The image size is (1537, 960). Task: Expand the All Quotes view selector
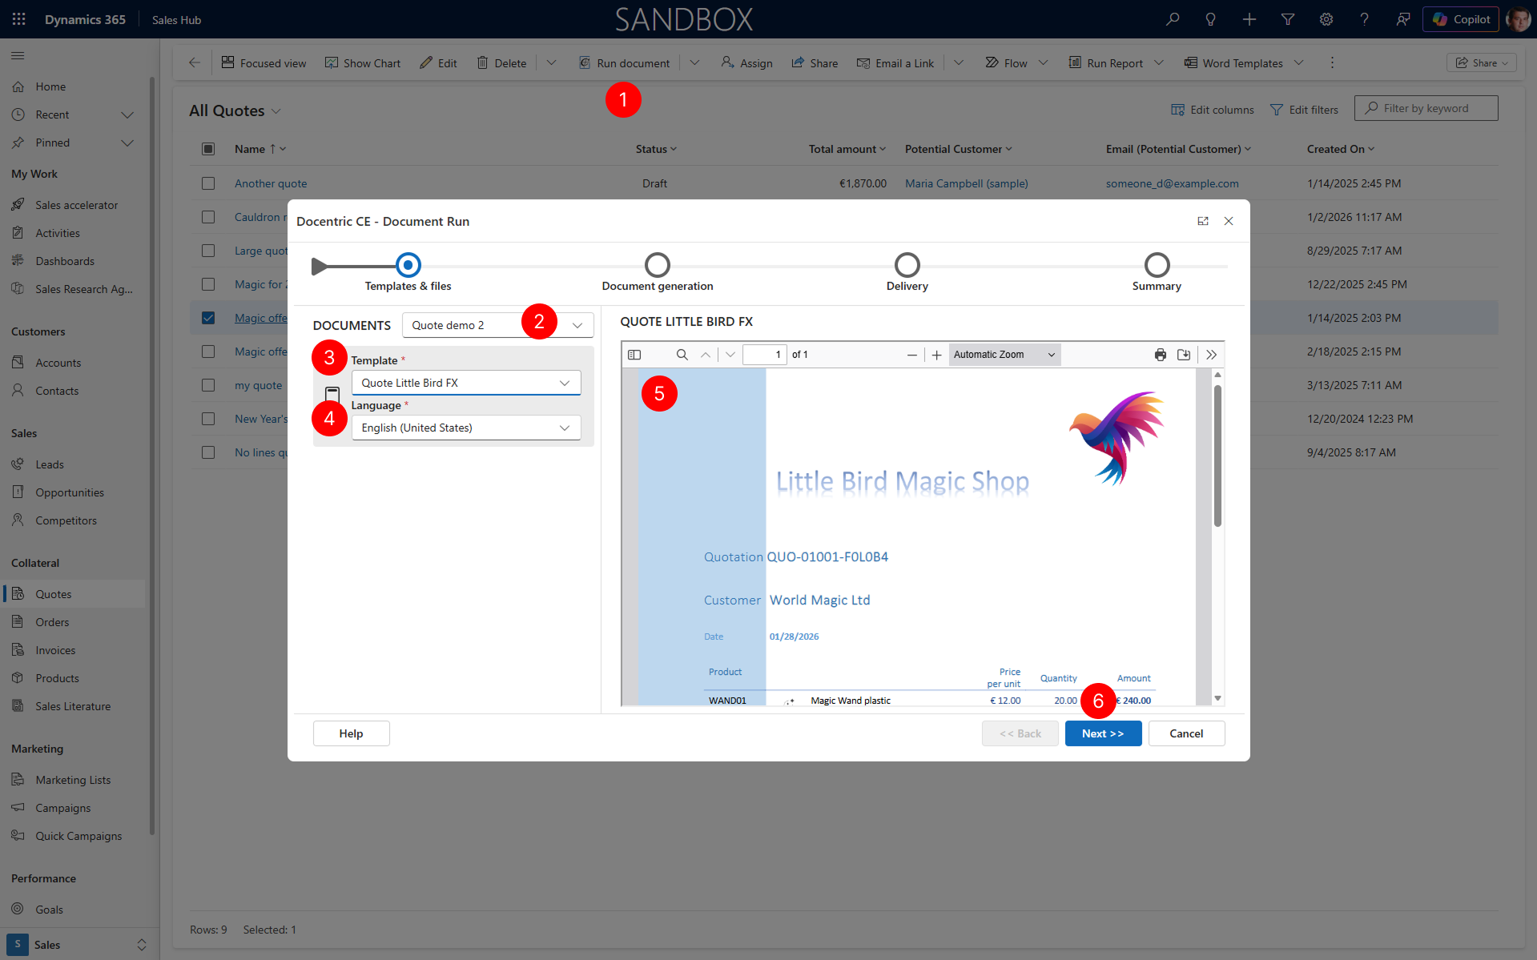(276, 111)
